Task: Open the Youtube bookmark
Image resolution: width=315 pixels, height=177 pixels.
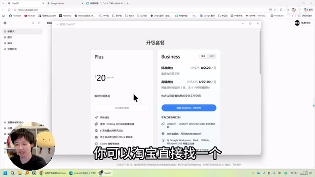Action: [x=30, y=16]
